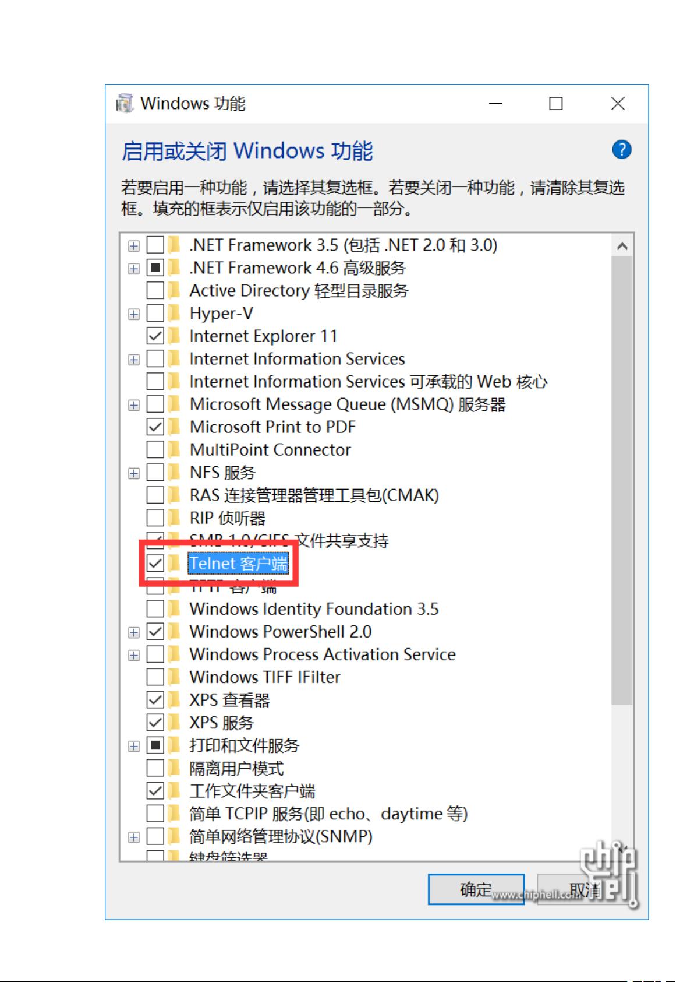
Task: Expand Windows PowerShell 2.0 node
Action: tap(134, 632)
